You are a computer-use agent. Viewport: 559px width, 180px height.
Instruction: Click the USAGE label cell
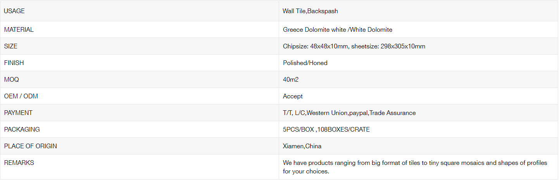pyautogui.click(x=14, y=11)
